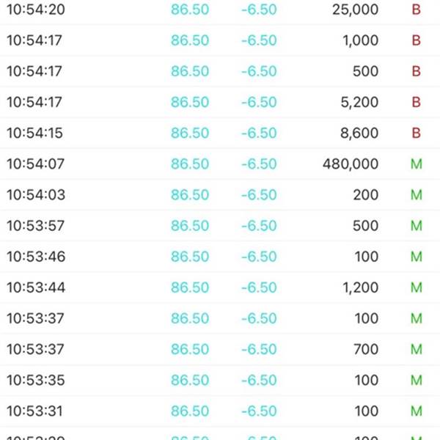The width and height of the screenshot is (440, 440).
Task: Select the 10:54:07 timestamp
Action: coord(36,164)
